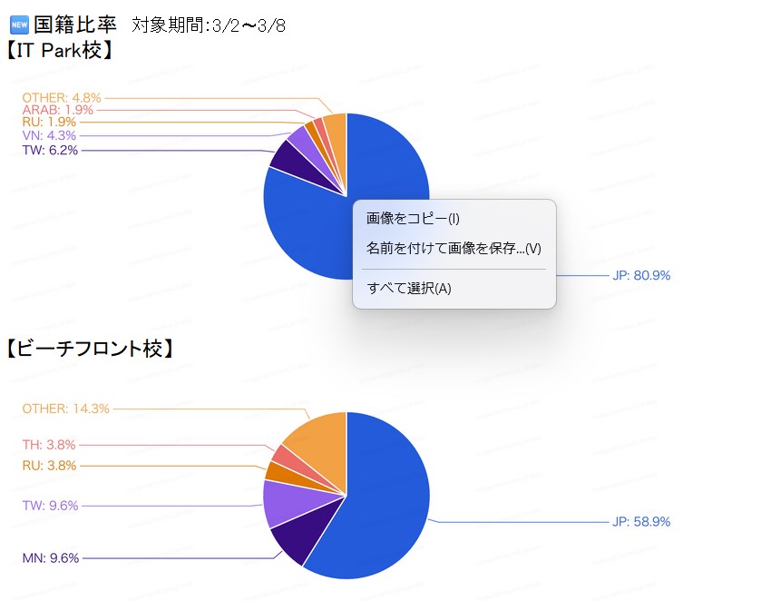Click the OTHER: 14.3% label
The image size is (761, 601).
pos(65,409)
